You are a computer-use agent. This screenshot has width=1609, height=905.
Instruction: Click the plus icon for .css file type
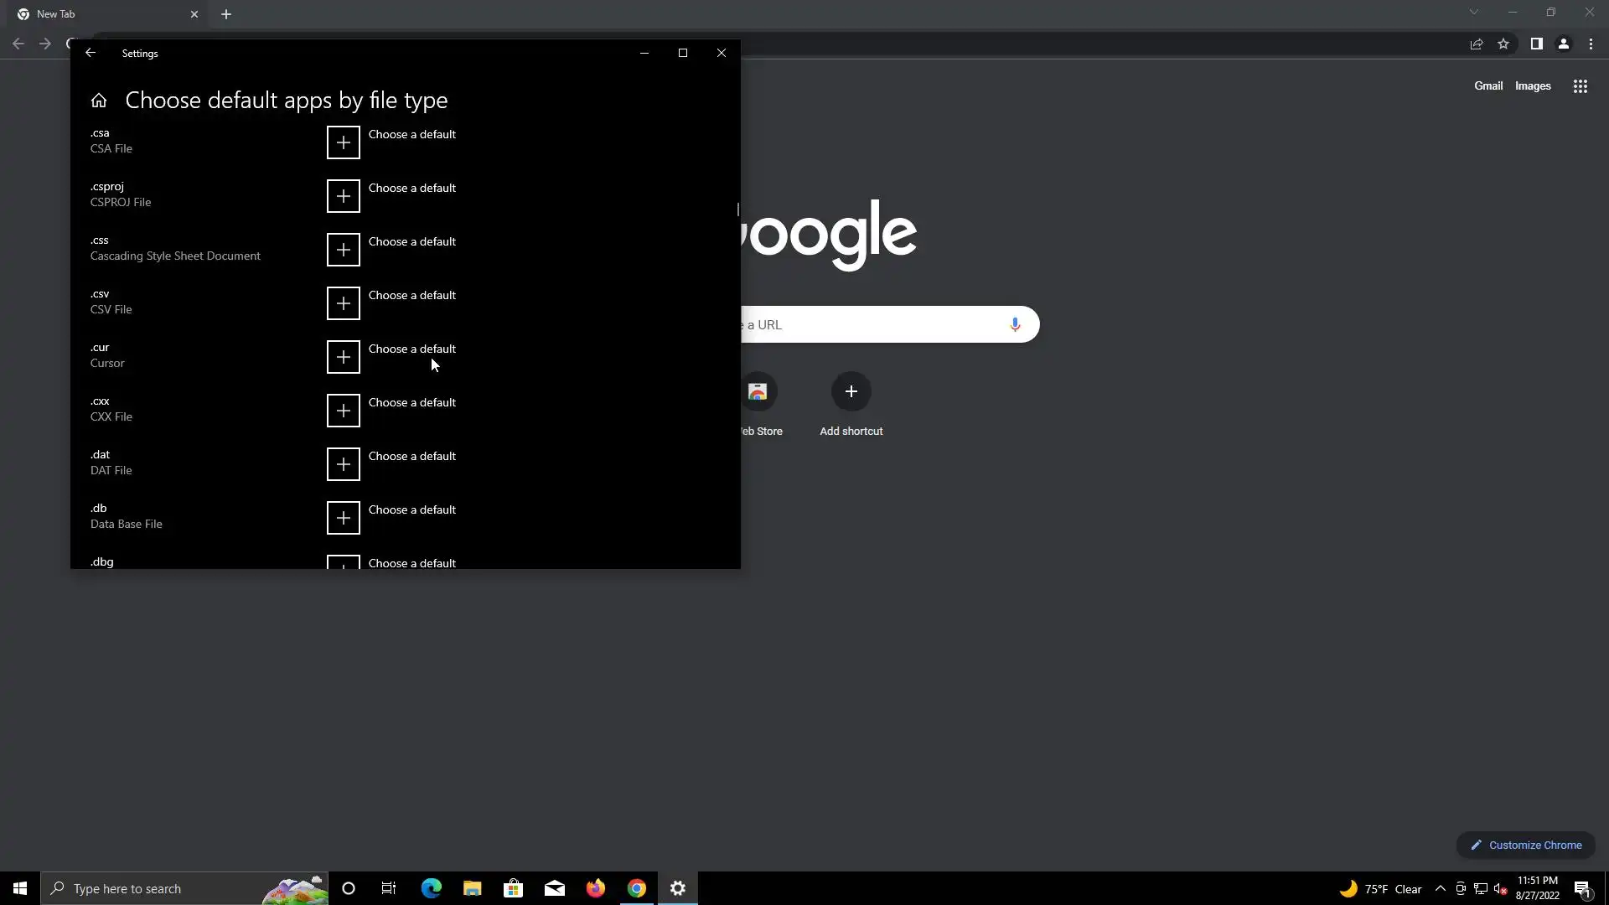click(343, 250)
